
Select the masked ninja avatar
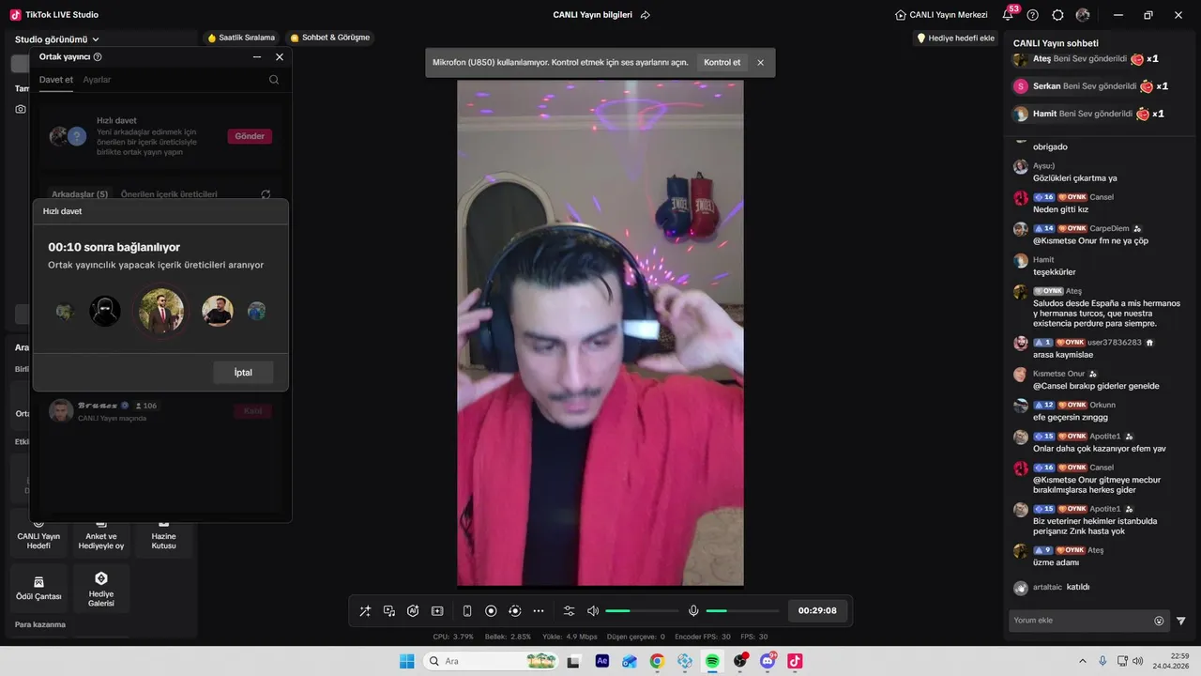[x=105, y=311]
